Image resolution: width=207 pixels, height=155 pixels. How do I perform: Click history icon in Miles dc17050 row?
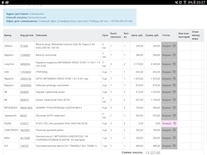pos(174,138)
